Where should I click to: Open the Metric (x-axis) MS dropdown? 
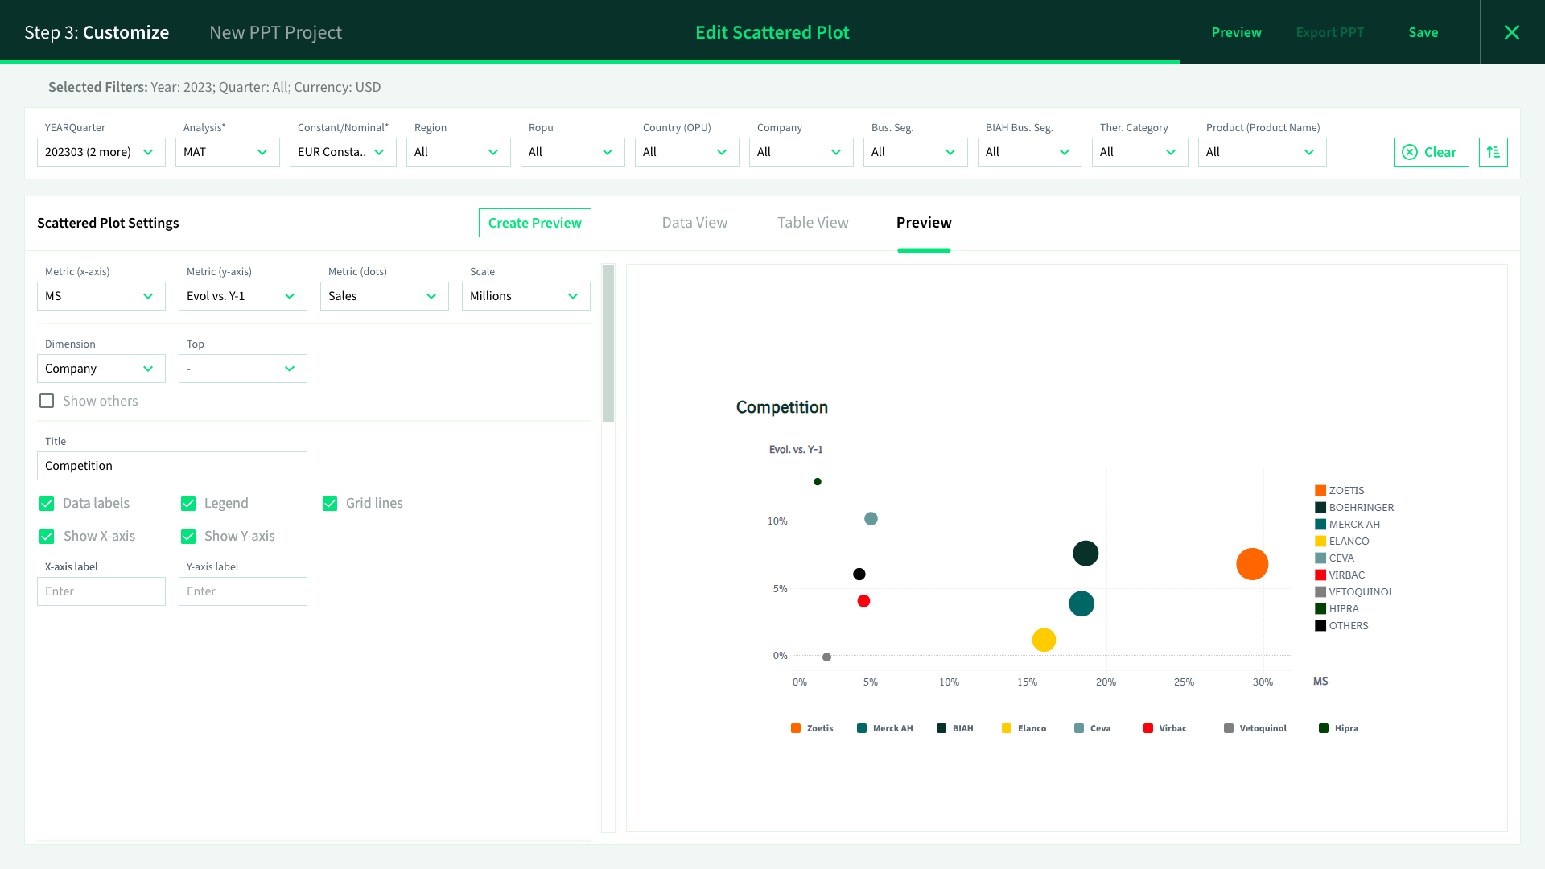click(x=101, y=296)
